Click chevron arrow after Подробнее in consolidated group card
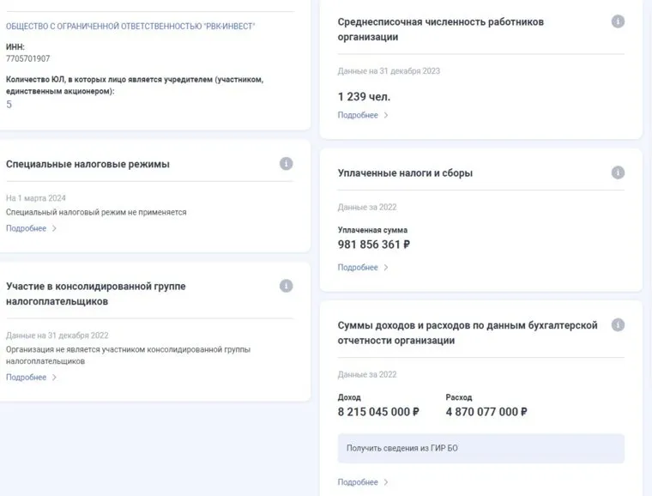The width and height of the screenshot is (652, 496). point(55,378)
